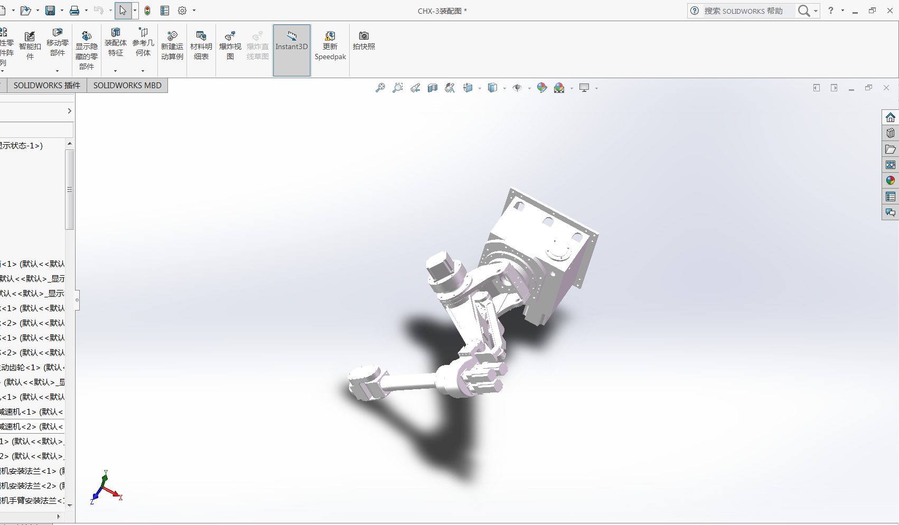Create a new motion study (新建运动算例)
The image size is (899, 525).
click(172, 46)
